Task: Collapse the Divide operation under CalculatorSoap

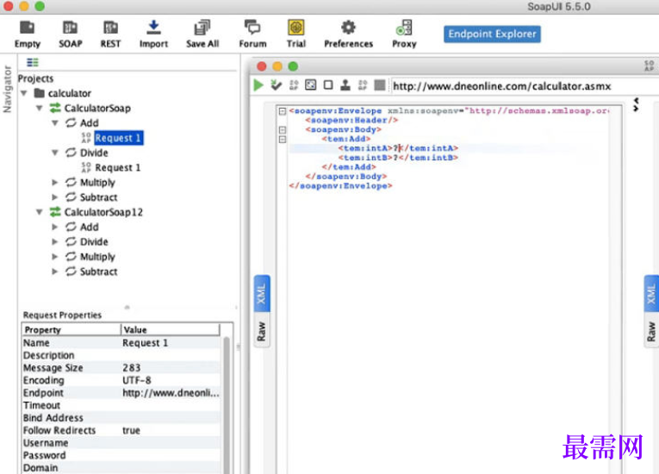Action: point(55,153)
